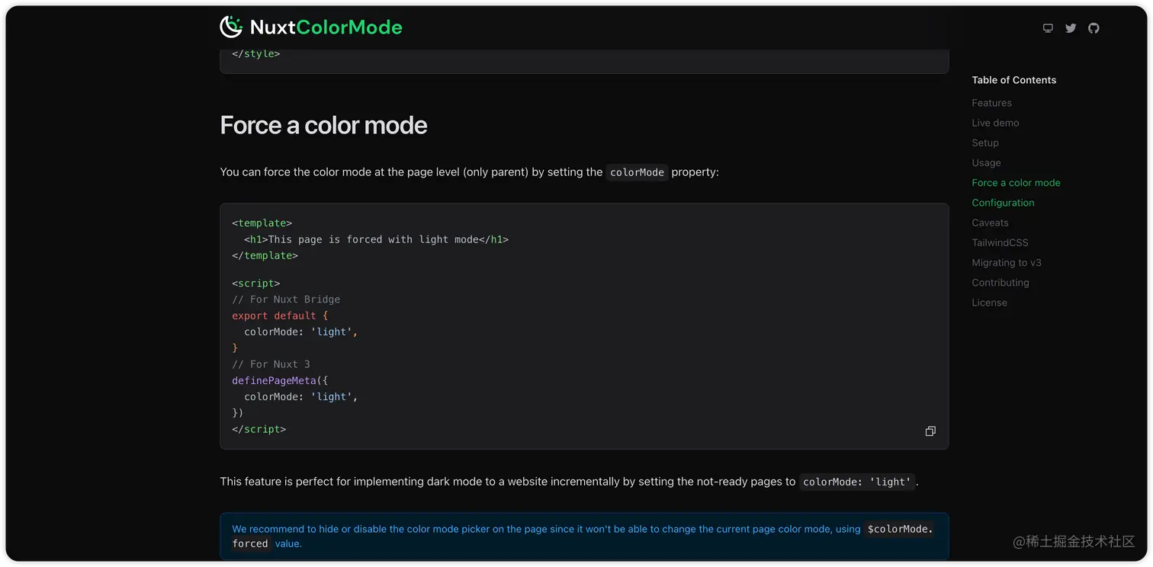
Task: Open the Caveats section link
Action: [x=990, y=223]
